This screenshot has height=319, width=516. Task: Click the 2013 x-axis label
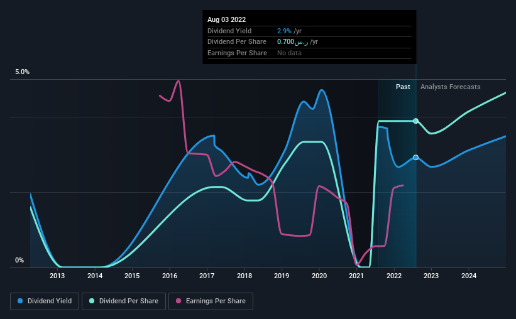pyautogui.click(x=57, y=276)
